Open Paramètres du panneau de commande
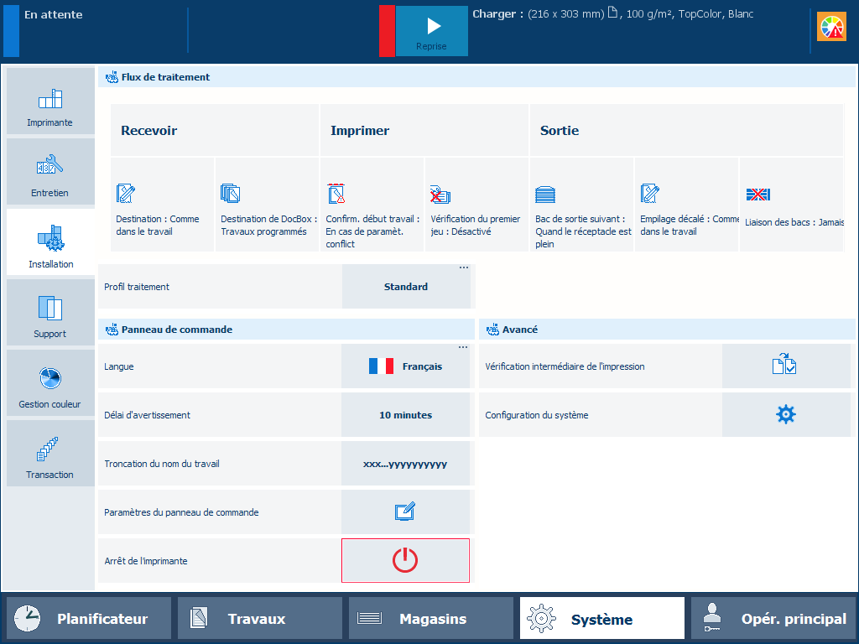The width and height of the screenshot is (859, 644). pyautogui.click(x=405, y=512)
